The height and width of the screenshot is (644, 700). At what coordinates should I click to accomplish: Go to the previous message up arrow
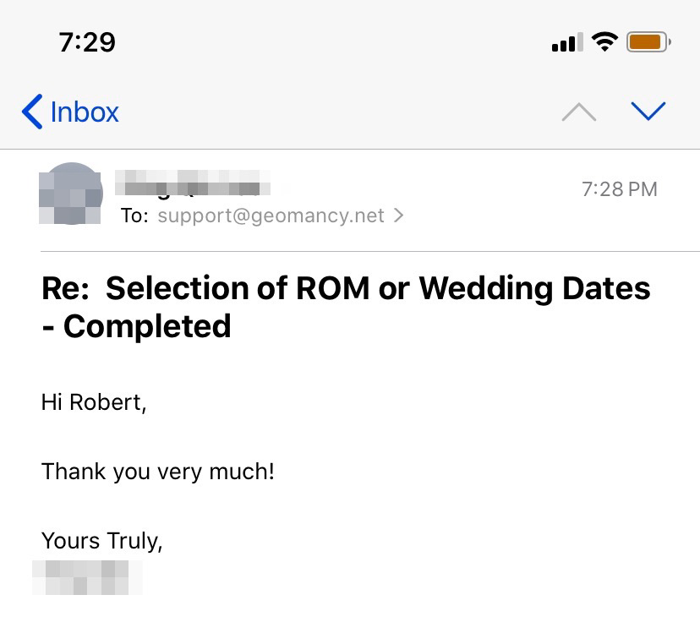click(x=579, y=112)
